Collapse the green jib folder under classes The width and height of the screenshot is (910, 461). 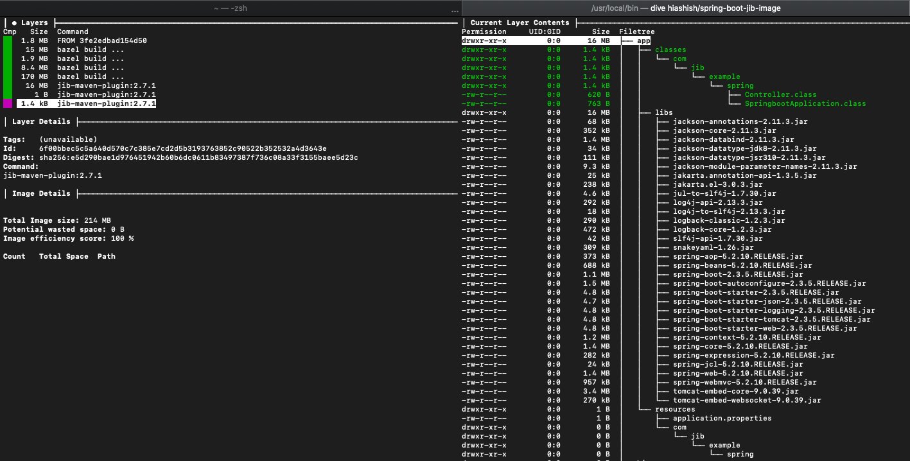[x=697, y=67]
